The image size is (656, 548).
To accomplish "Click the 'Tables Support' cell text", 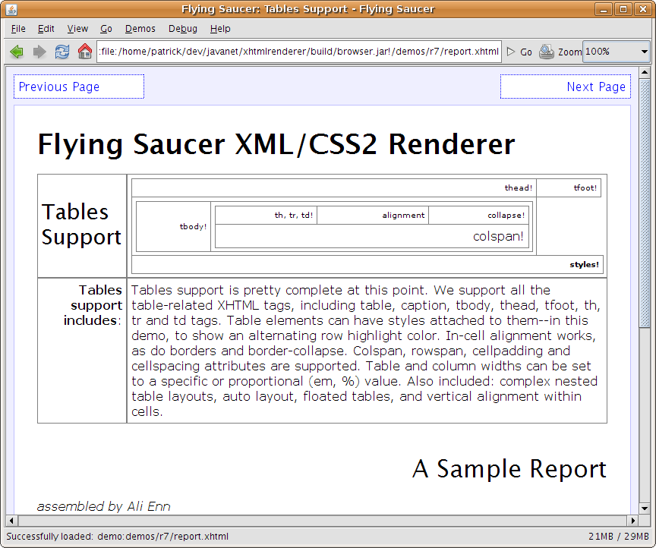I will tap(81, 224).
